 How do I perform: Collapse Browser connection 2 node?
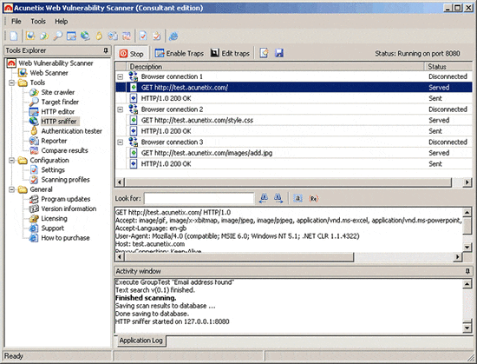click(x=121, y=109)
